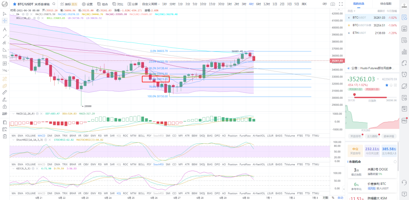Open the Huobi Futures 公告 announcement link

click(372, 68)
